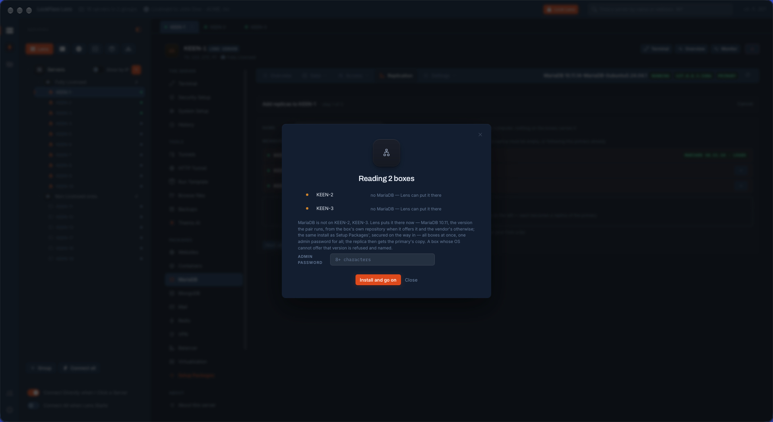
Task: Close the Reading 2 boxes dialog with X
Action: click(480, 135)
